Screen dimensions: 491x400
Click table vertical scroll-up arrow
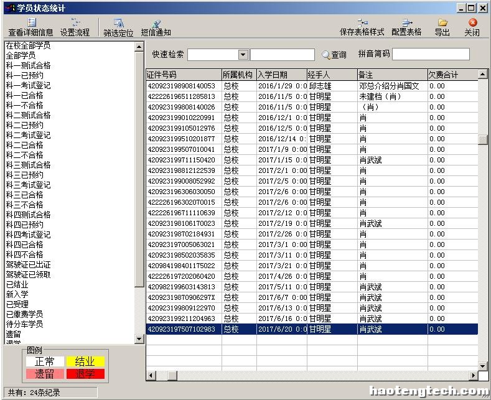(482, 75)
